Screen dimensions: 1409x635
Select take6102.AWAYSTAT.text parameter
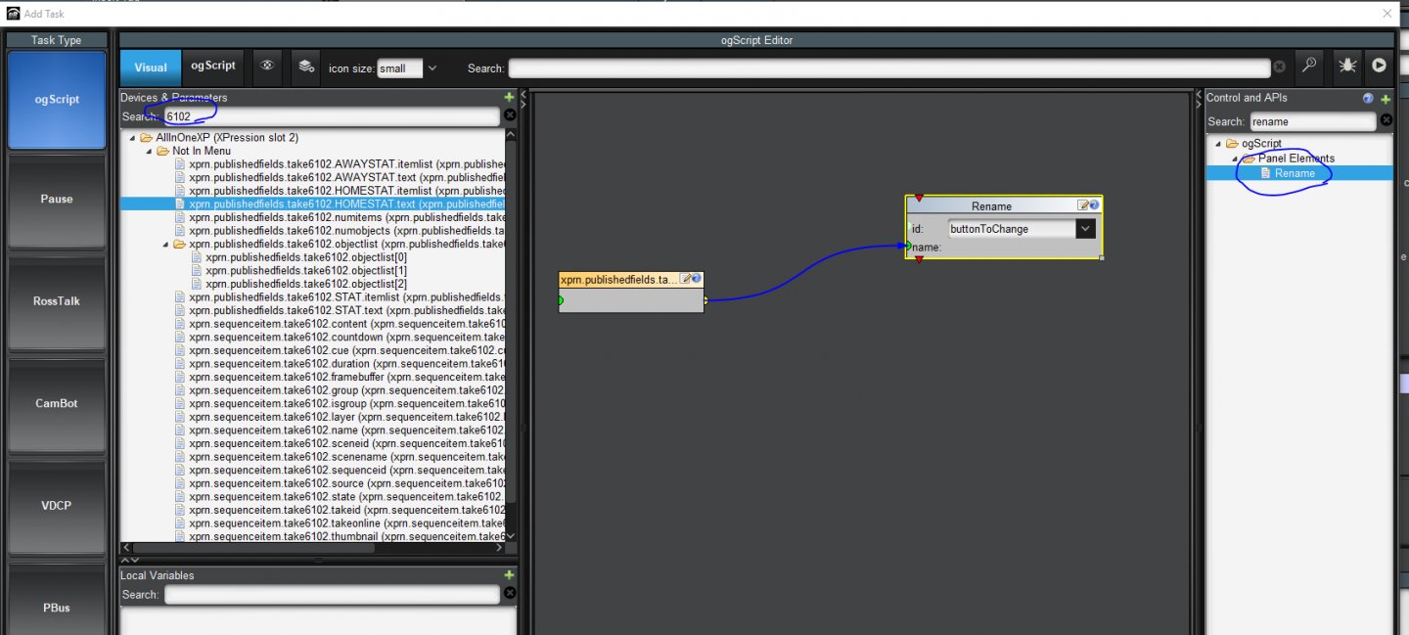[340, 178]
